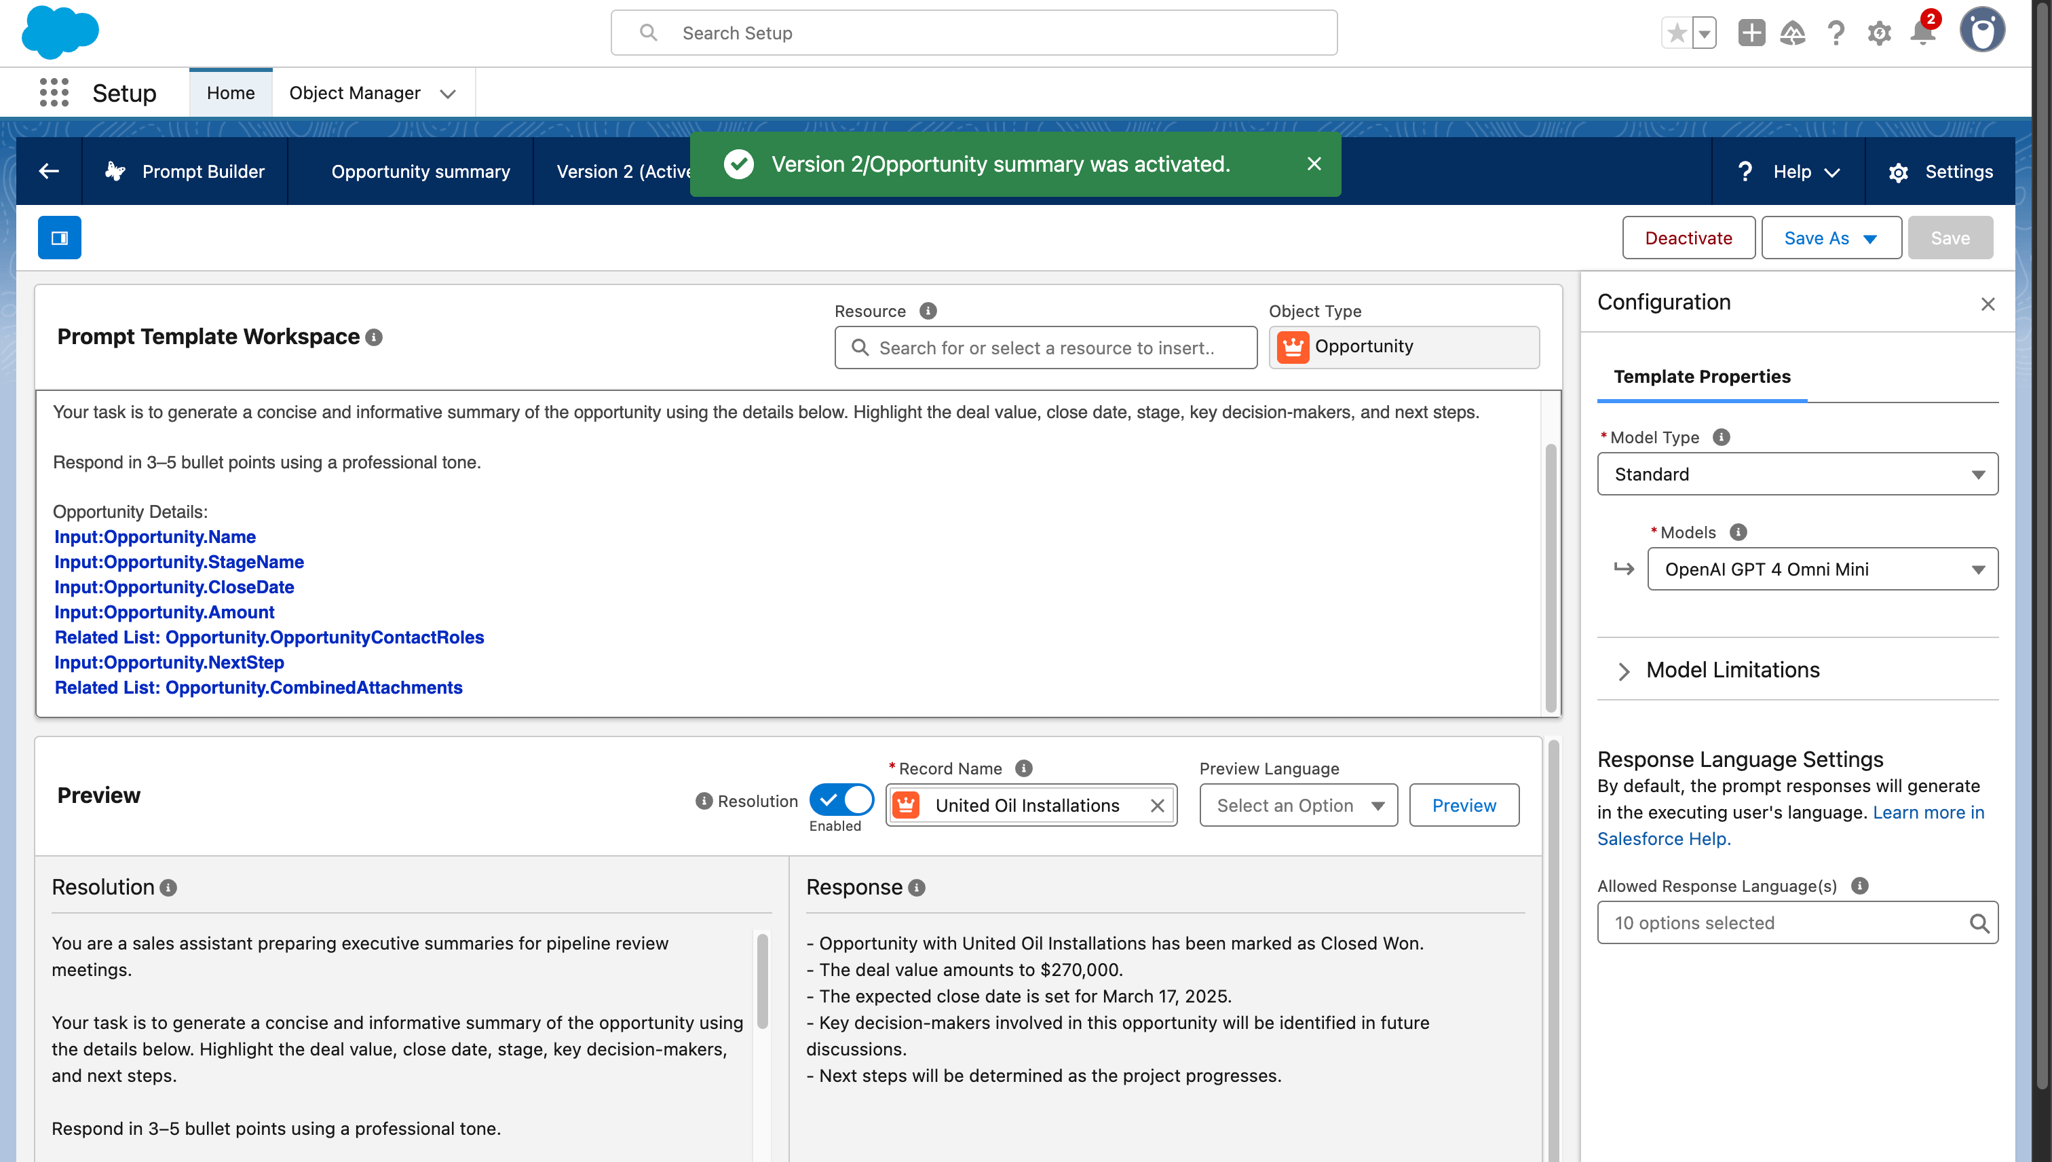Click the Input:Opportunity.NextStep merge field

tap(168, 662)
